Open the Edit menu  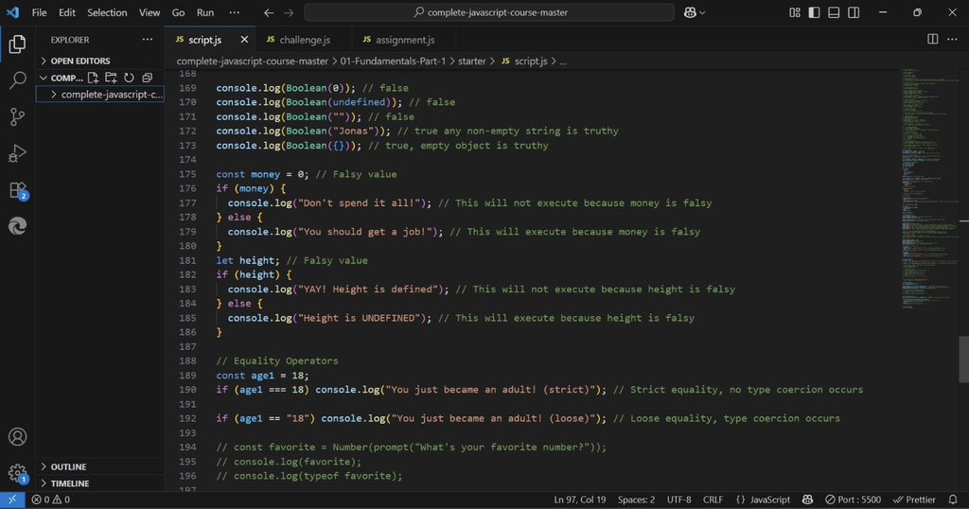67,12
